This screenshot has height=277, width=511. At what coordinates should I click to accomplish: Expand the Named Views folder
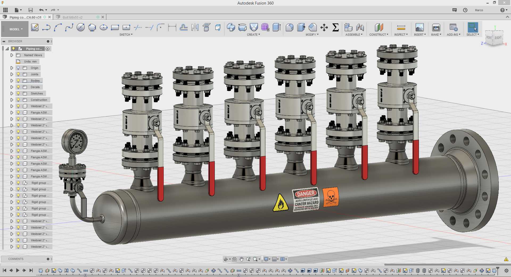(12, 55)
